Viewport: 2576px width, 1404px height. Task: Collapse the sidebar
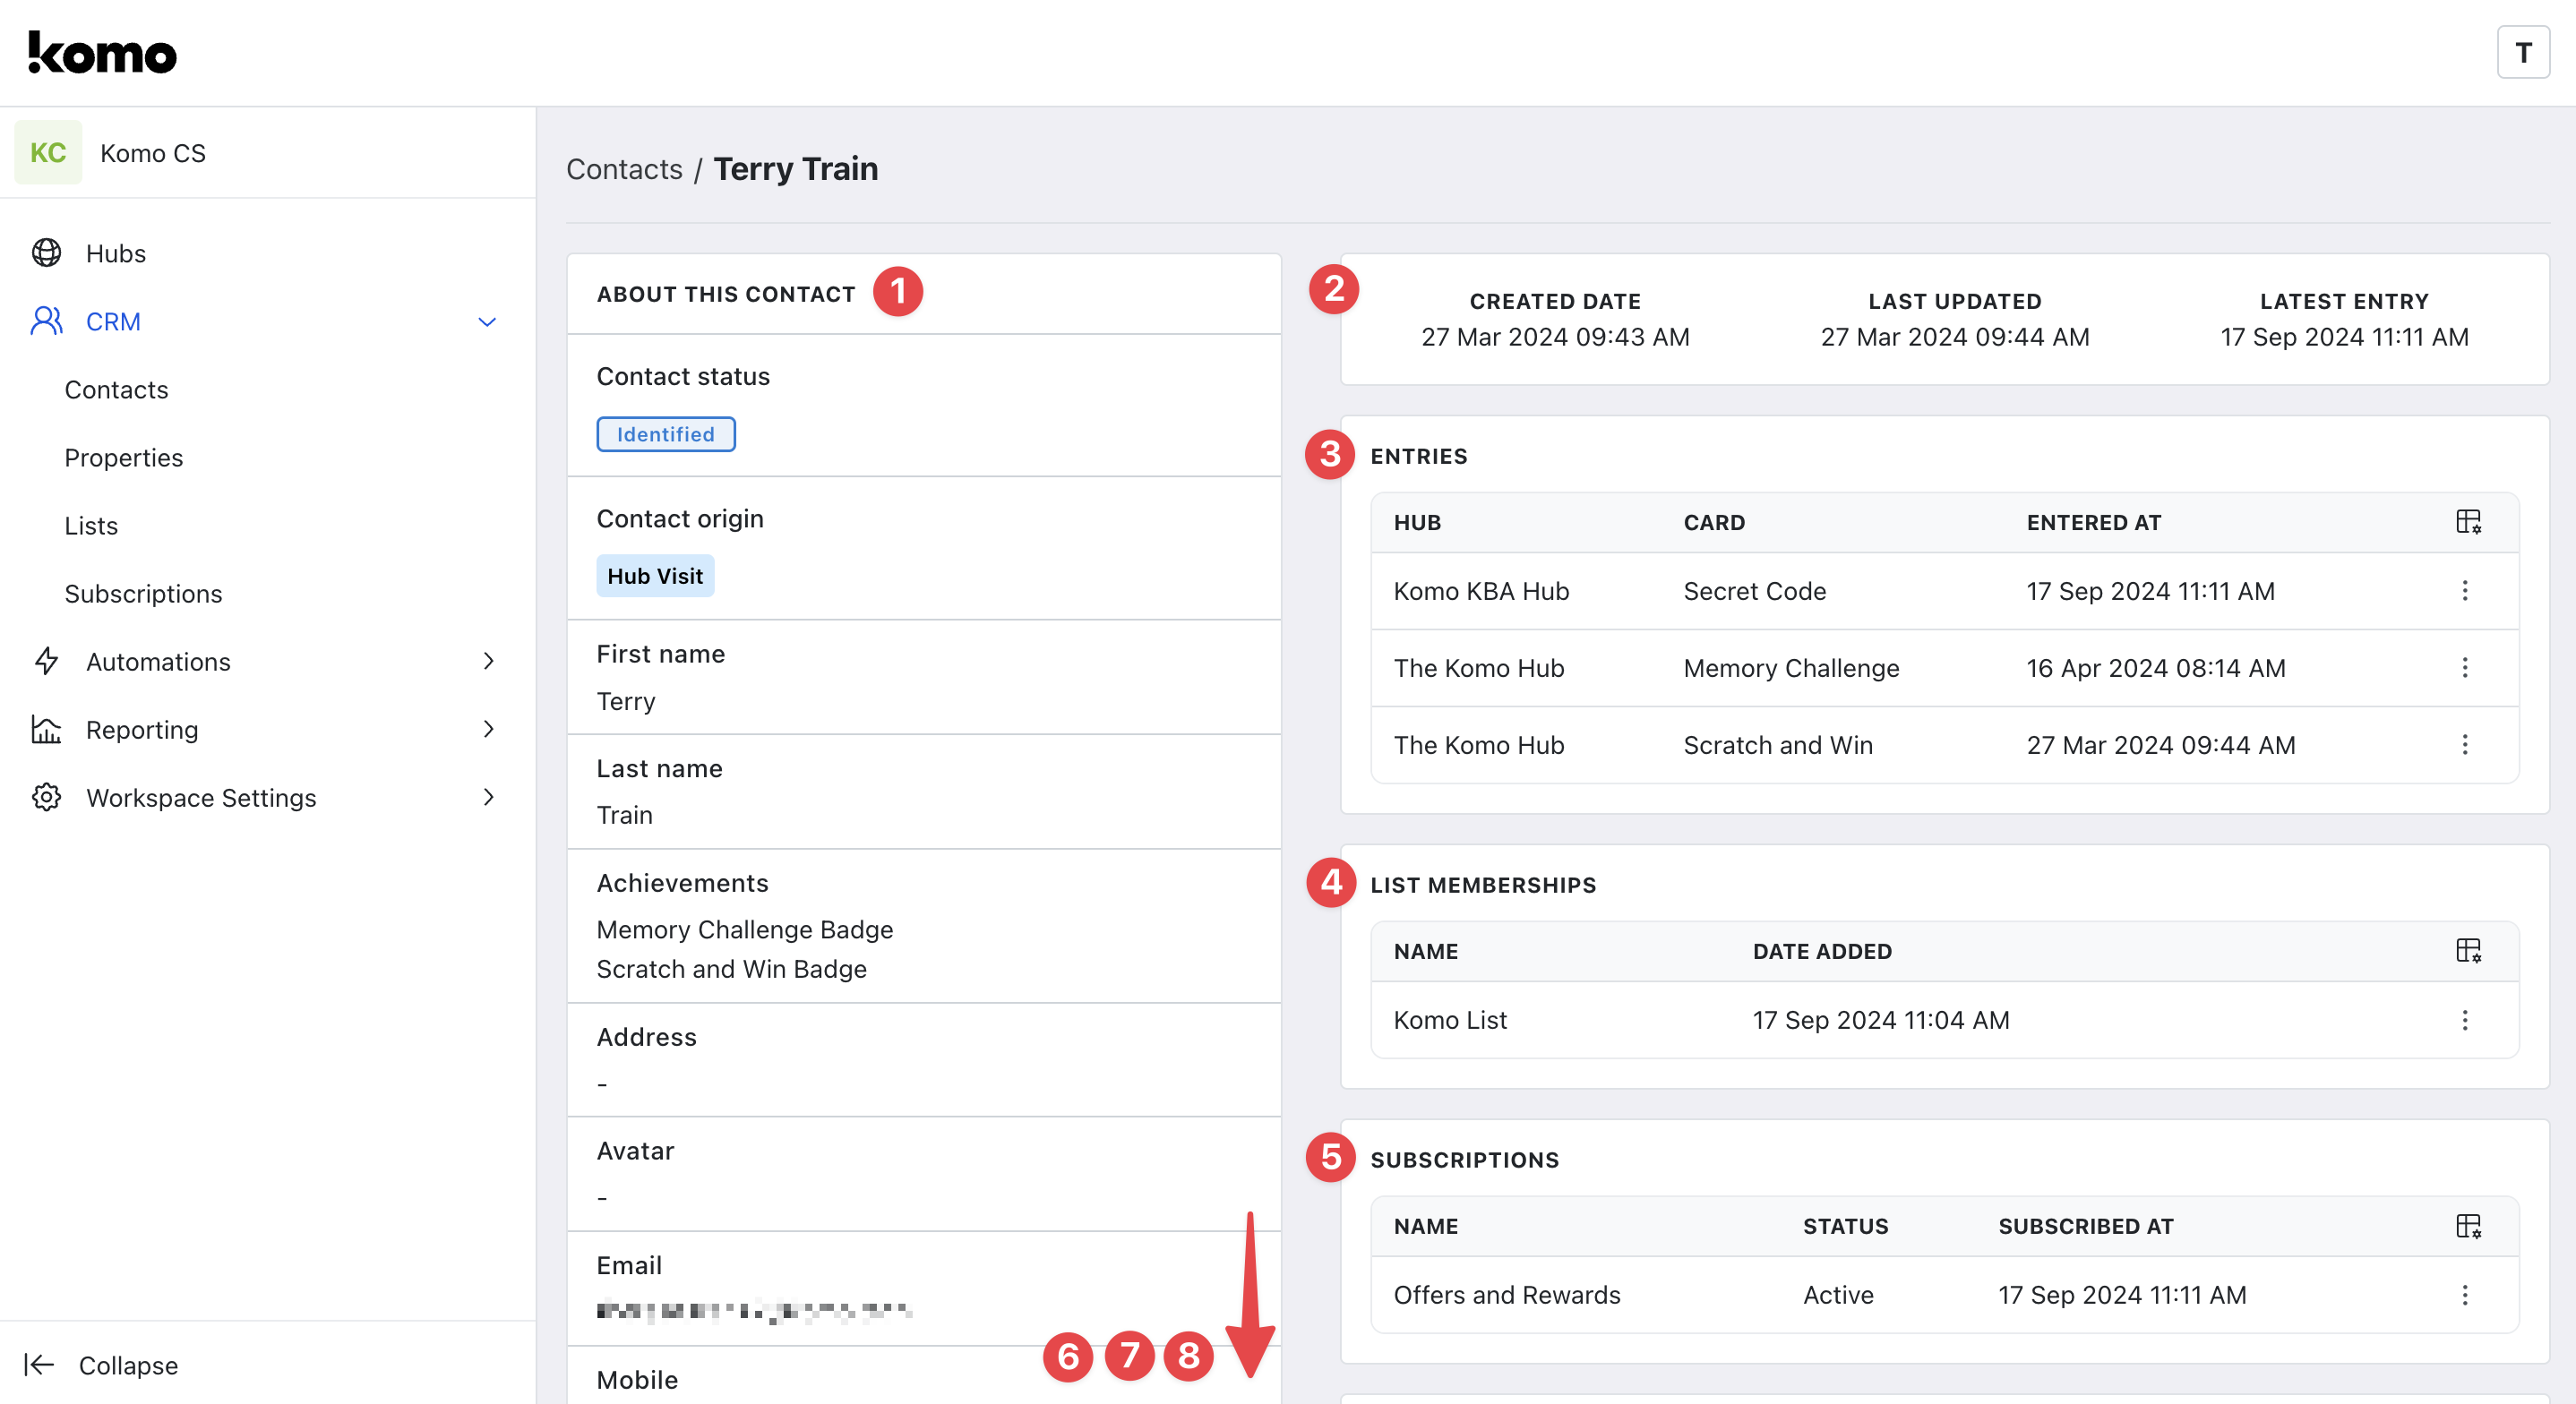(x=102, y=1365)
